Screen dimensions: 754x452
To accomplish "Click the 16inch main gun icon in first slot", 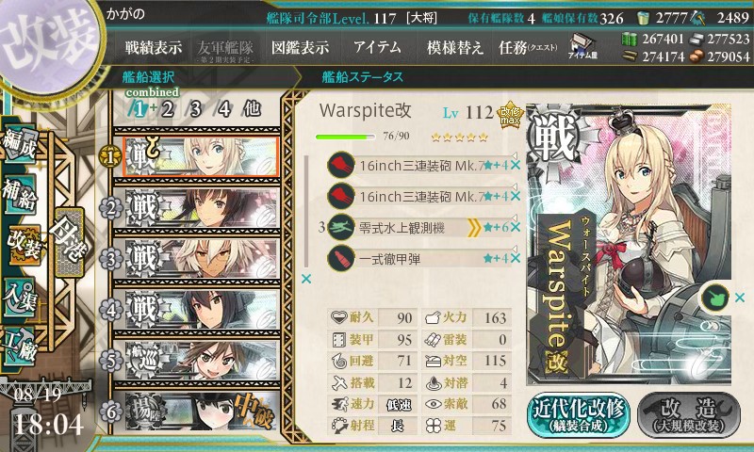I will pyautogui.click(x=341, y=165).
